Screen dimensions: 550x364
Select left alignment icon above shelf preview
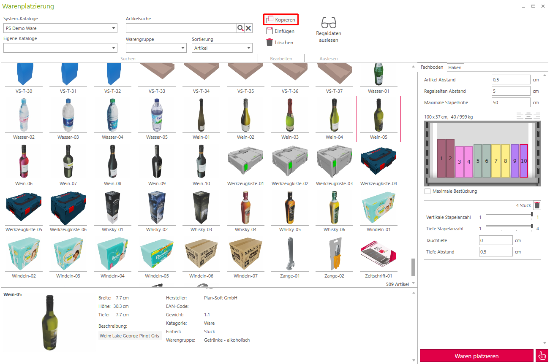click(520, 116)
